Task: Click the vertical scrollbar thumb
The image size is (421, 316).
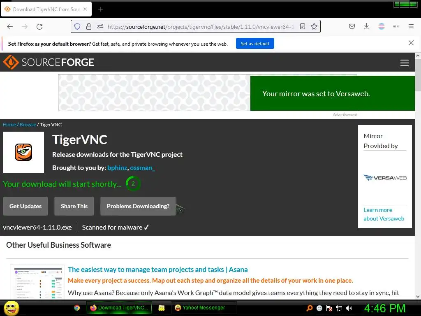Action: (418, 75)
